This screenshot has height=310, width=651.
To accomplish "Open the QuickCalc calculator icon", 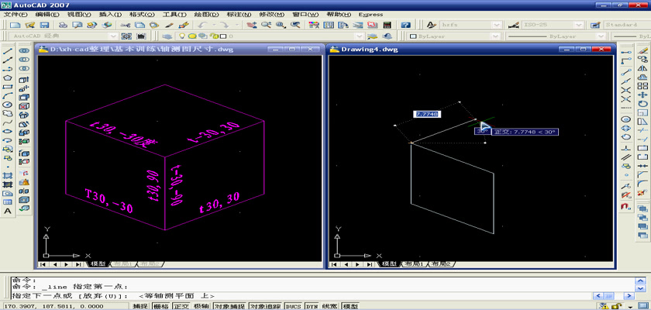I will tap(387, 25).
